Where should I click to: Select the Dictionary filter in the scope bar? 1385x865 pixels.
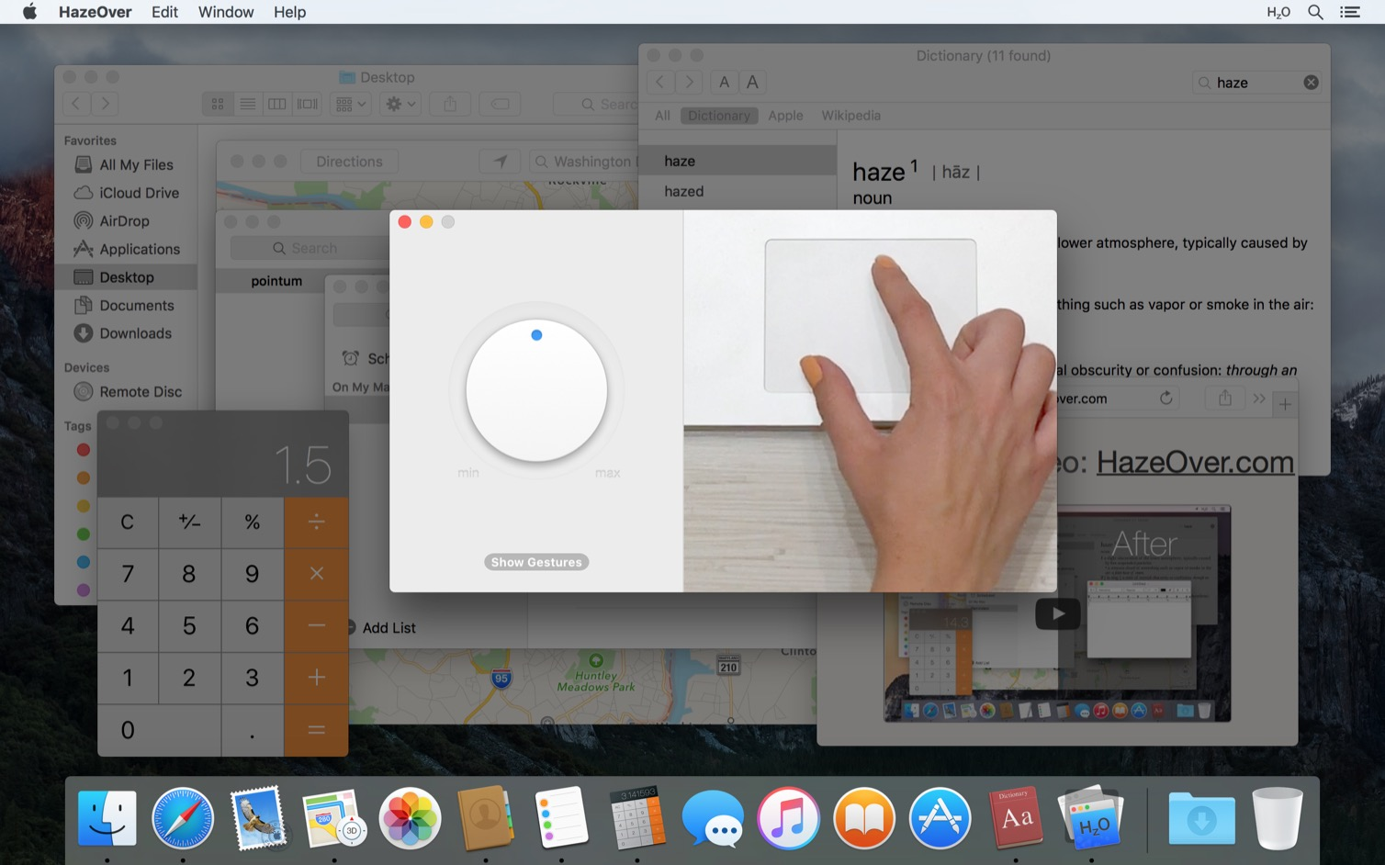coord(719,115)
